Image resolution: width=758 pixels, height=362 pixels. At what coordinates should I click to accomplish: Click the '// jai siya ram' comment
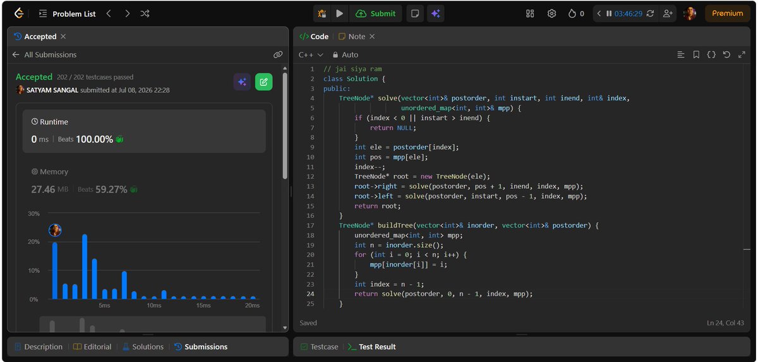point(352,69)
